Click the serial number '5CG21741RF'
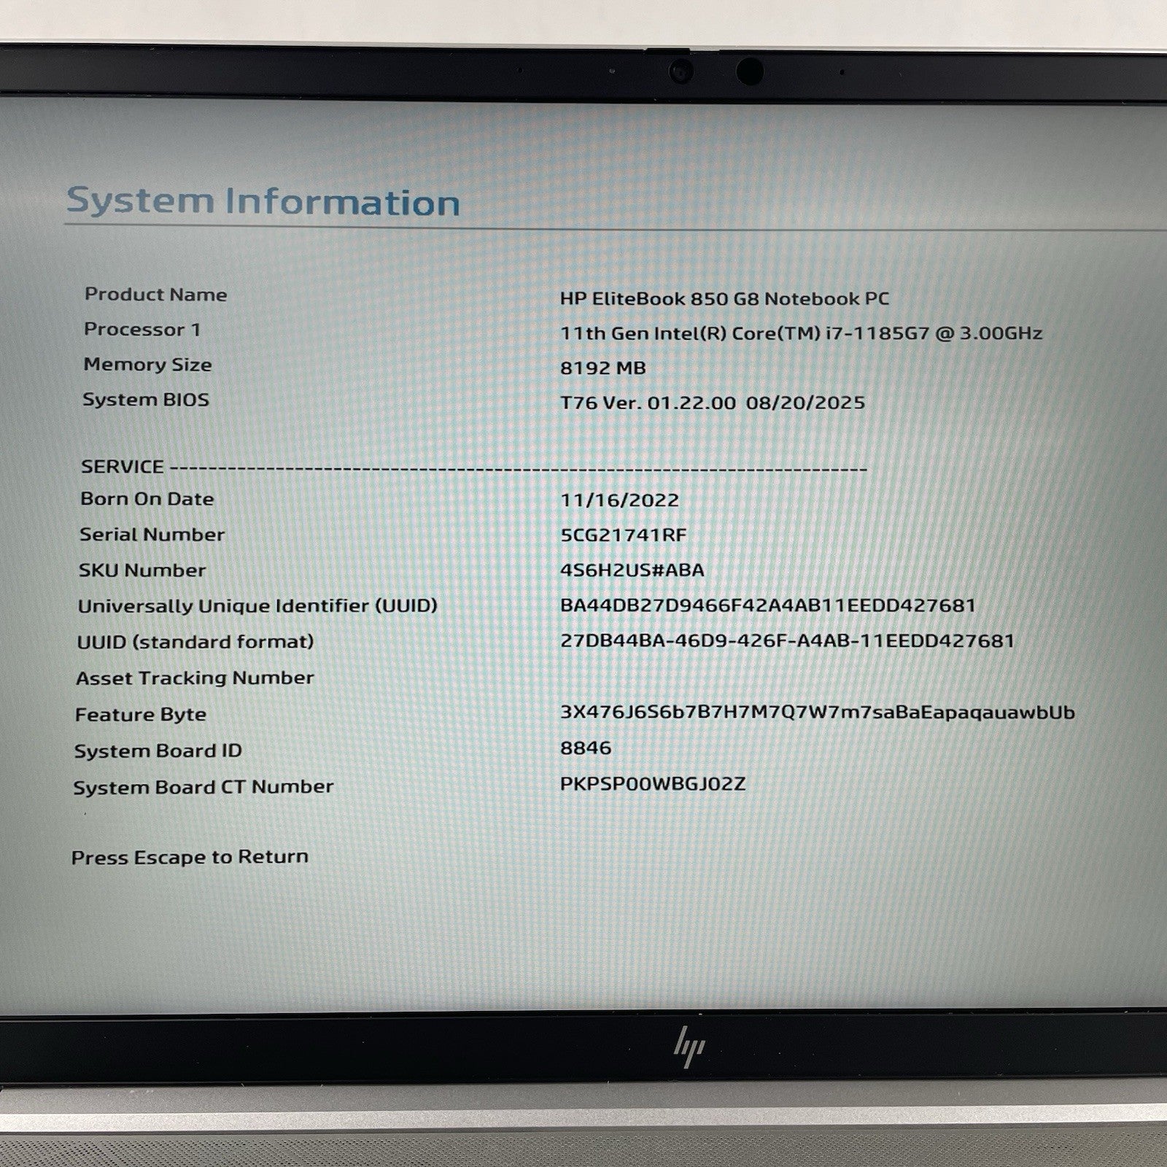 point(623,535)
